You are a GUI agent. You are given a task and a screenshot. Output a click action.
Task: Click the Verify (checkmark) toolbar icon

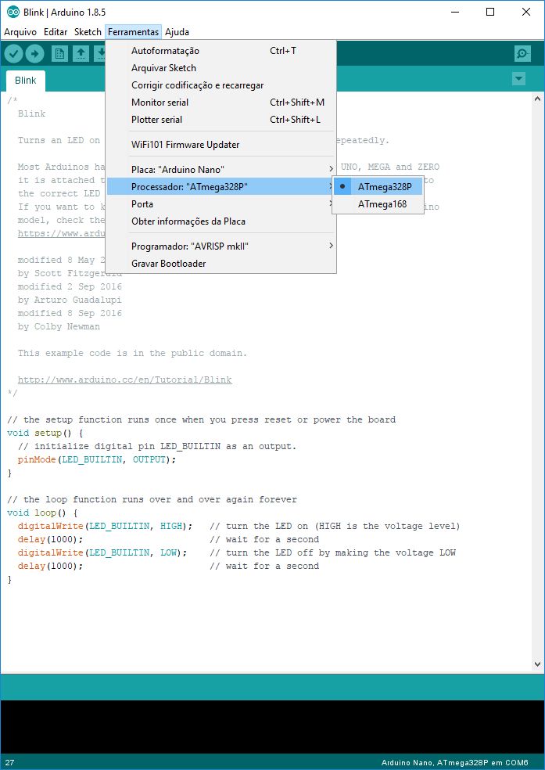(x=14, y=53)
